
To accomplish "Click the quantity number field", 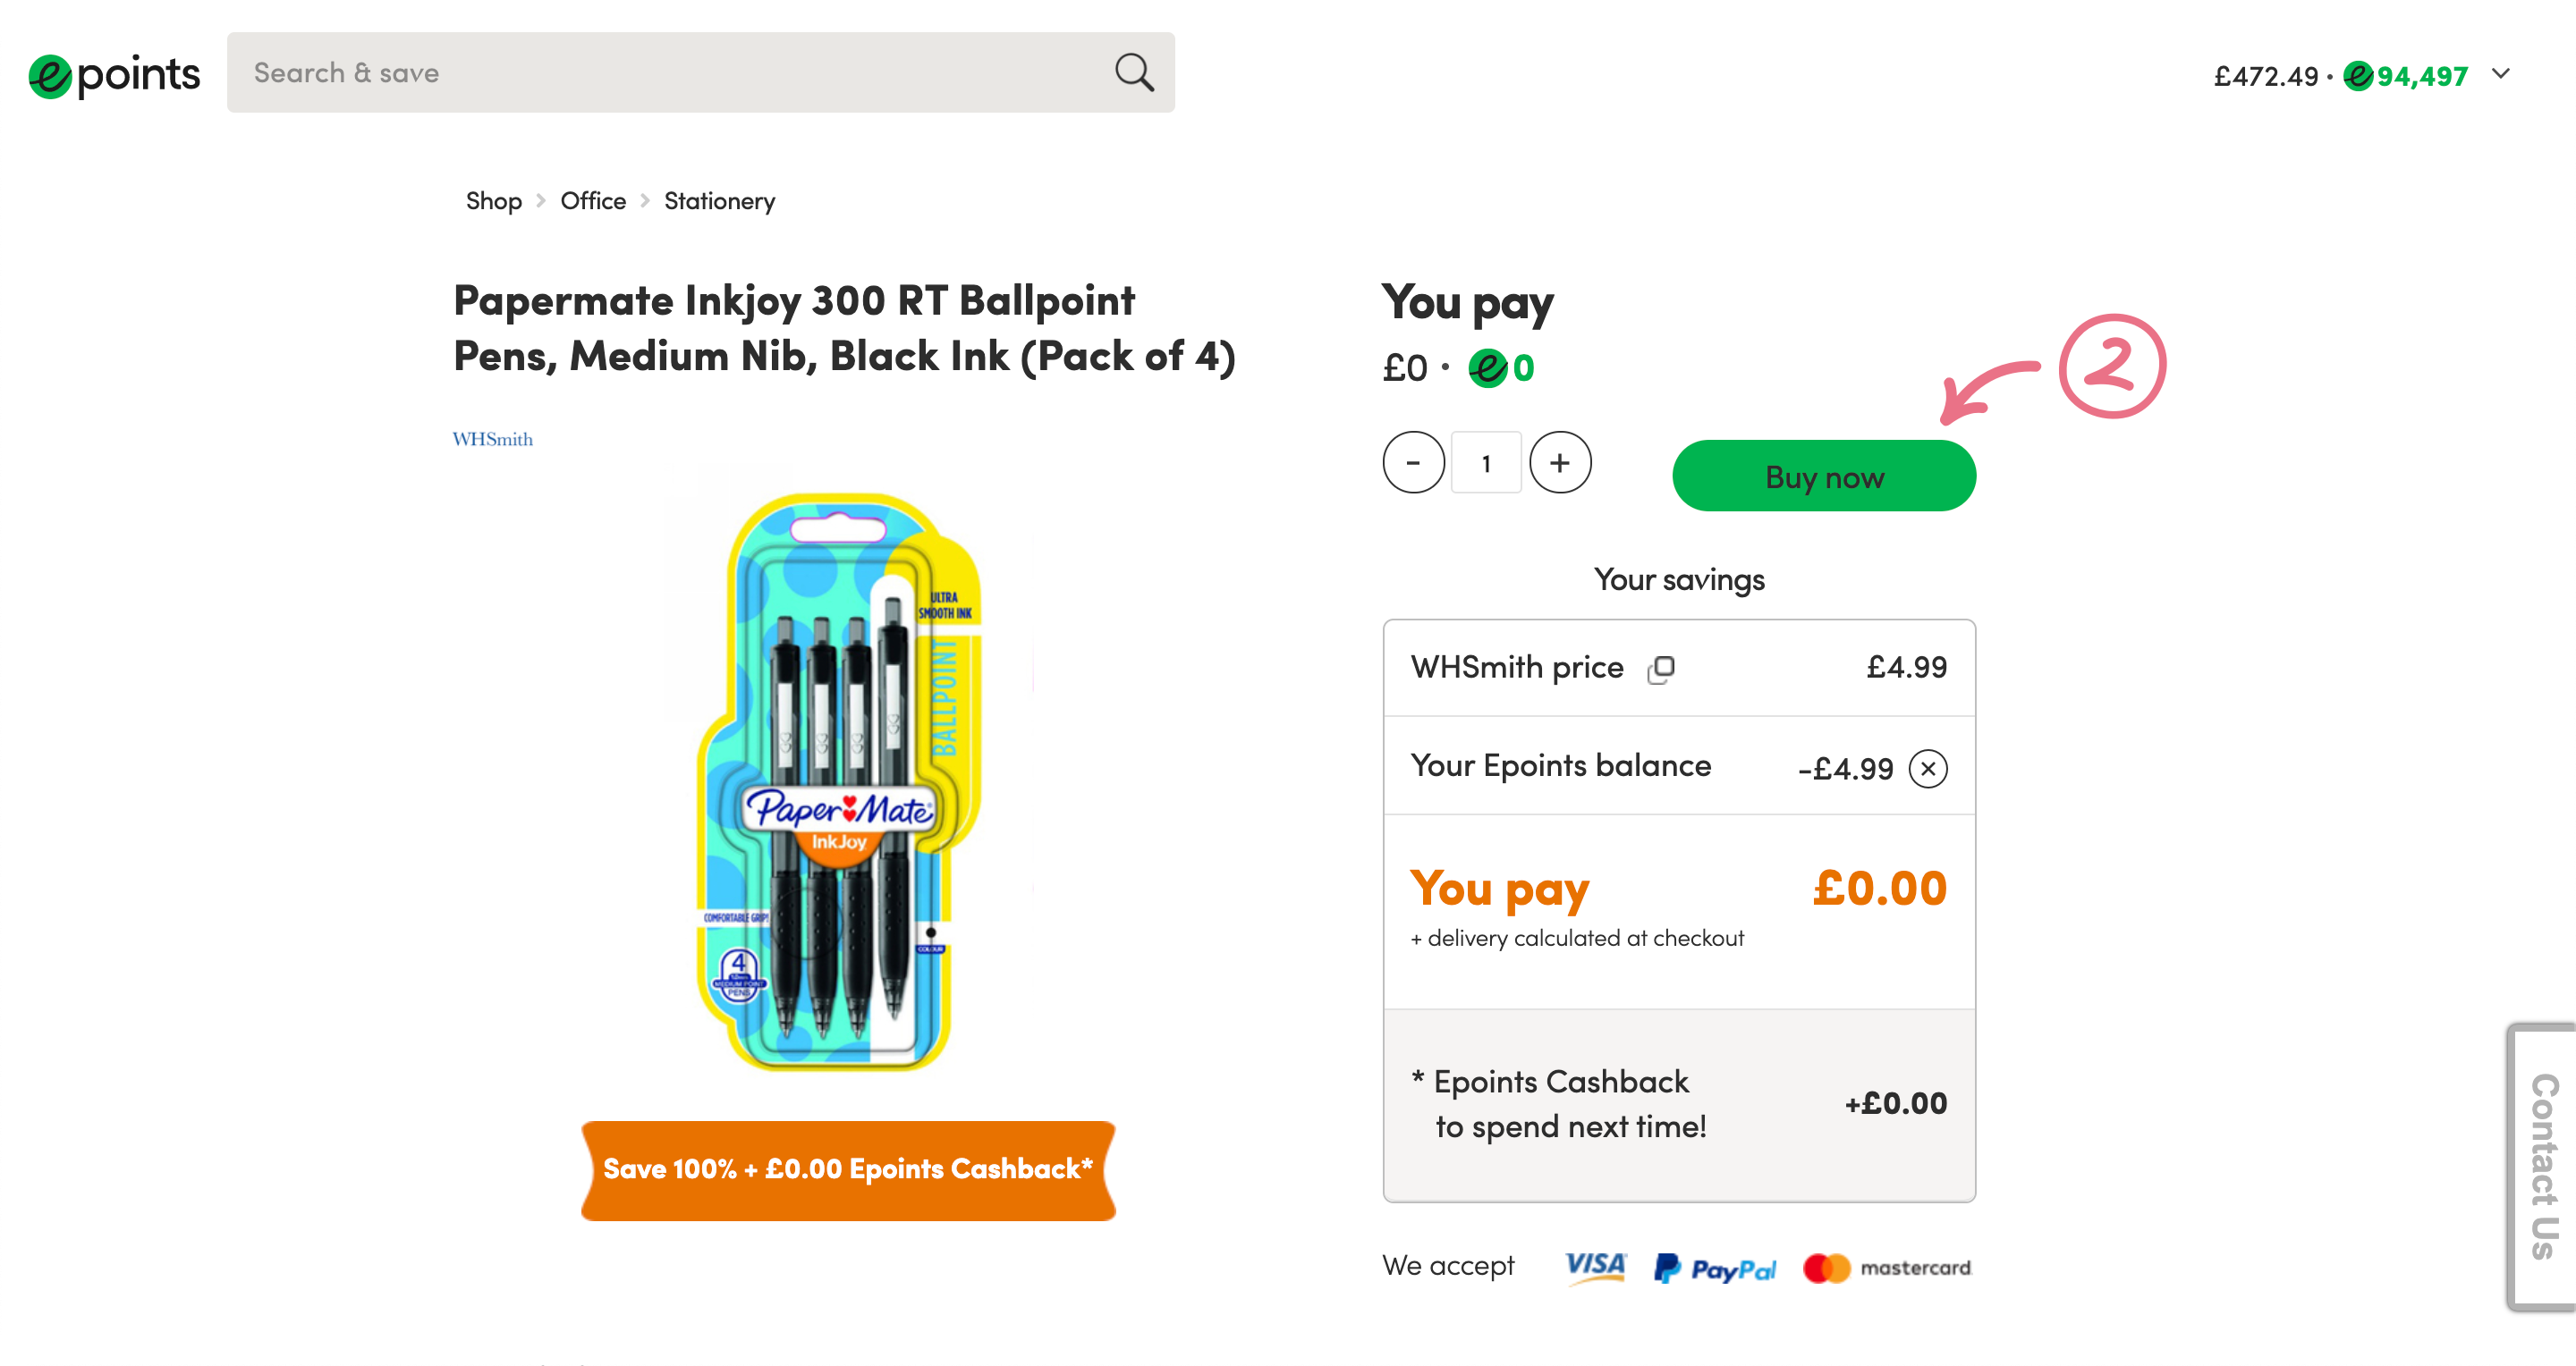I will tap(1486, 463).
